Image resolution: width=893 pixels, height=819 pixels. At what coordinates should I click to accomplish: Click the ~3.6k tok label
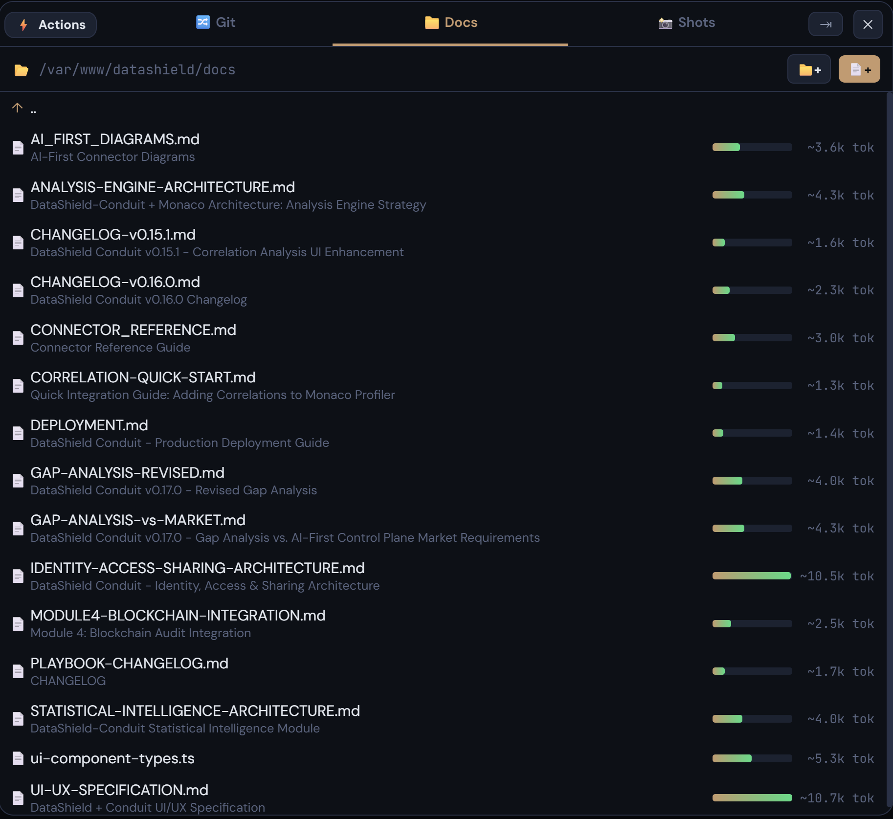[841, 147]
